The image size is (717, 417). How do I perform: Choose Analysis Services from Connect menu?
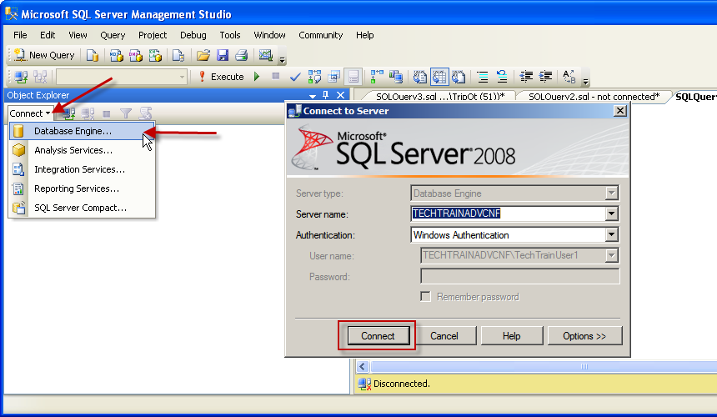tap(82, 150)
